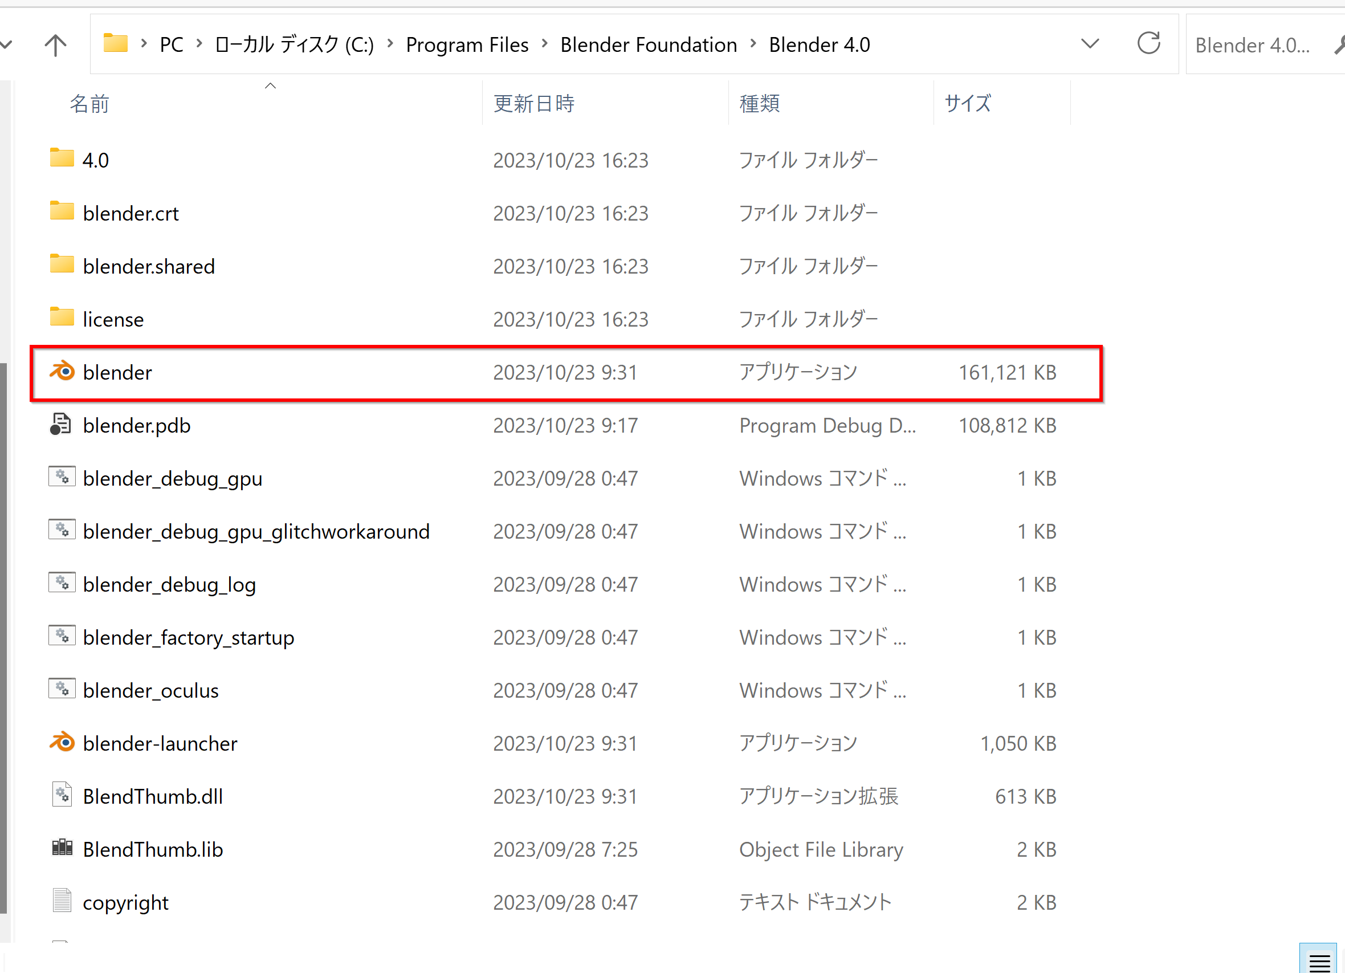Go to ローカル ディスク (C:) breadcrumb

[294, 44]
